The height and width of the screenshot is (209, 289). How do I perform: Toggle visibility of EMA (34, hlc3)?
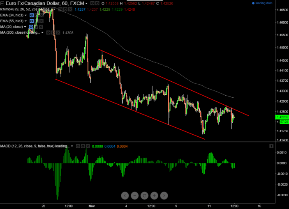pyautogui.click(x=32, y=15)
